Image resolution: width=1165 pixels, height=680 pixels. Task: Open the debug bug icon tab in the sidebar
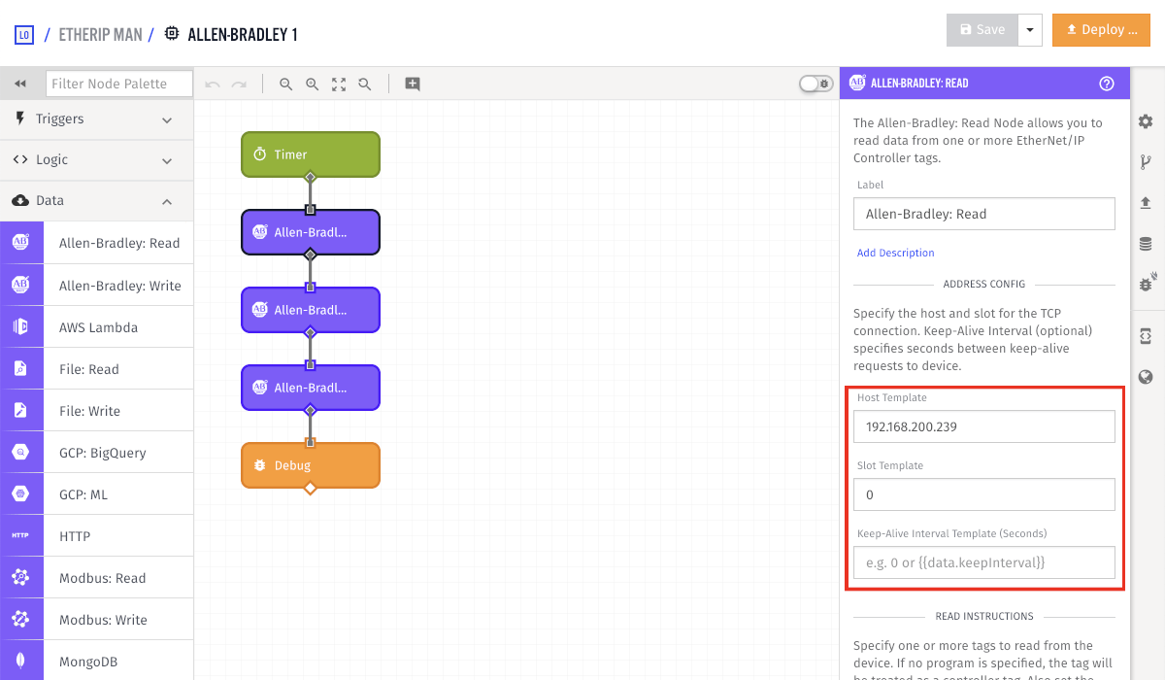1146,284
